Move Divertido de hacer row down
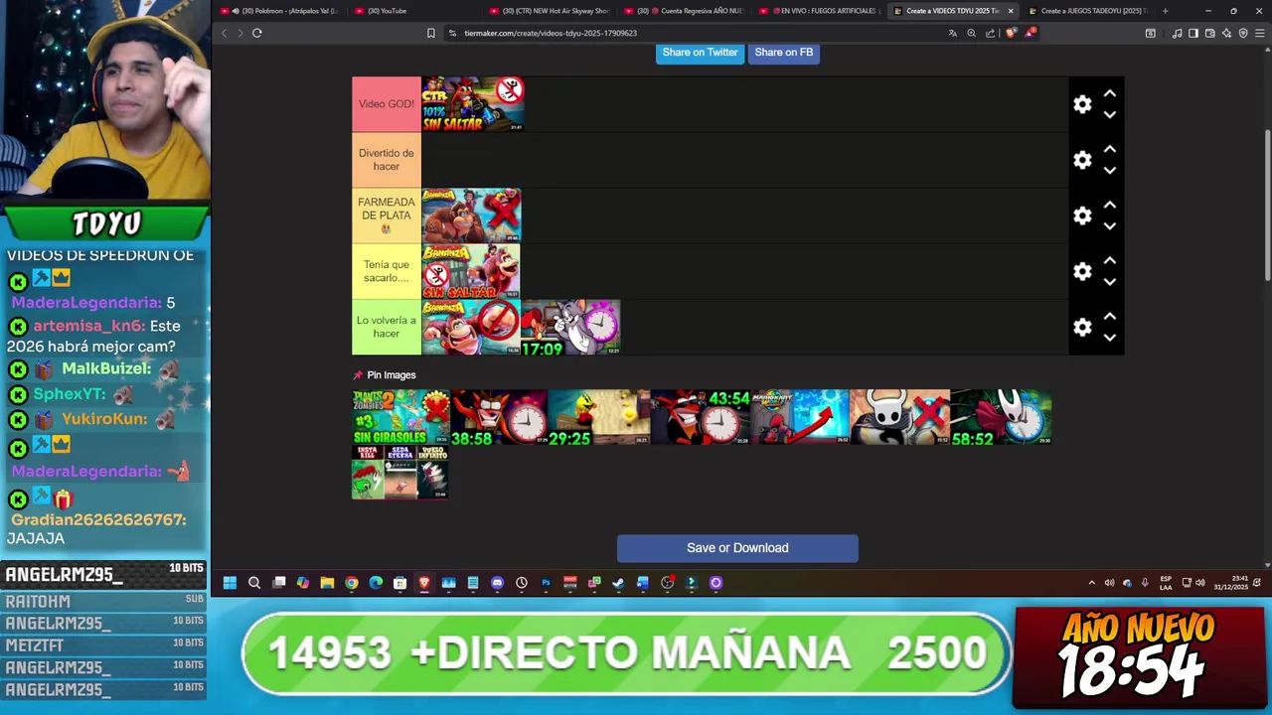Image resolution: width=1272 pixels, height=715 pixels. (x=1110, y=171)
